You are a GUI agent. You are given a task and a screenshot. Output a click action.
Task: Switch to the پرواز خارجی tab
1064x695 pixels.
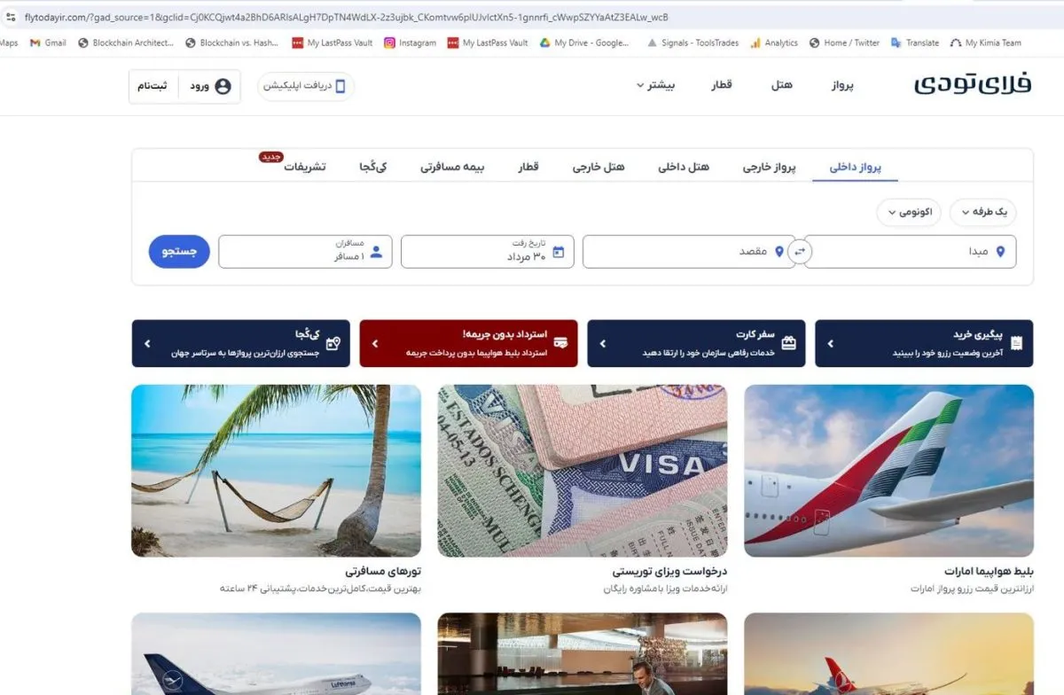[x=770, y=167]
